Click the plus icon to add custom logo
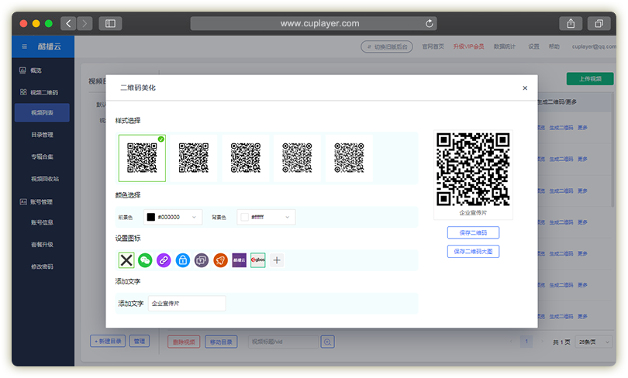This screenshot has height=378, width=628. 277,260
